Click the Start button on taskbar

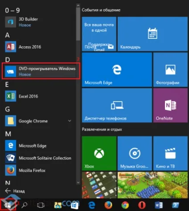pos(8,205)
